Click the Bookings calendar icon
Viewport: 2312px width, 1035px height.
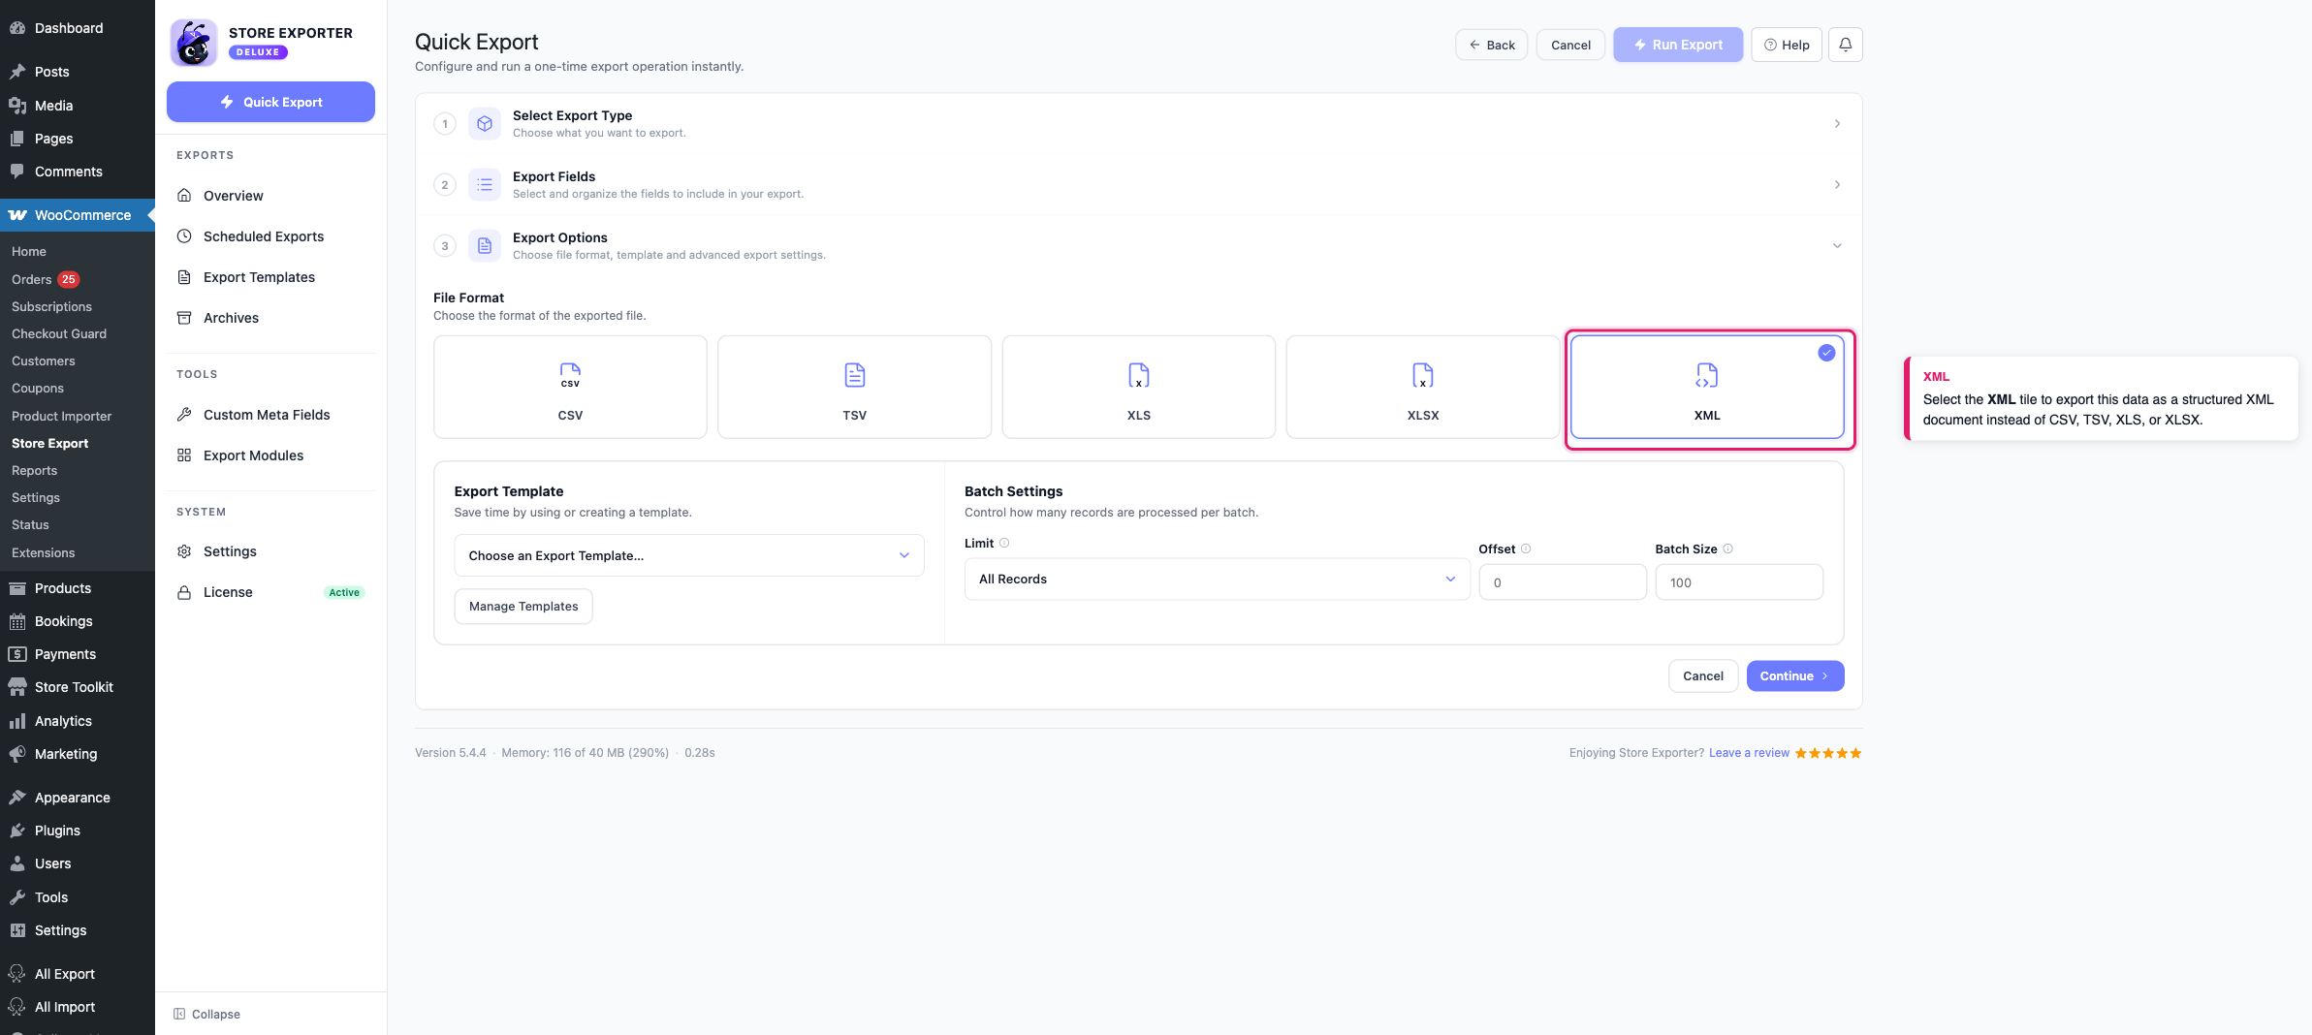coord(17,621)
